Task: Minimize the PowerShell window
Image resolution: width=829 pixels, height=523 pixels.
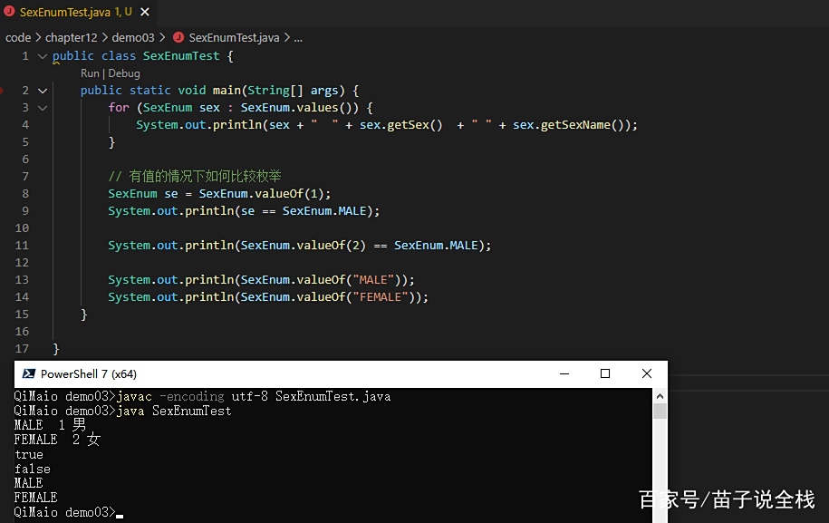Action: coord(564,373)
